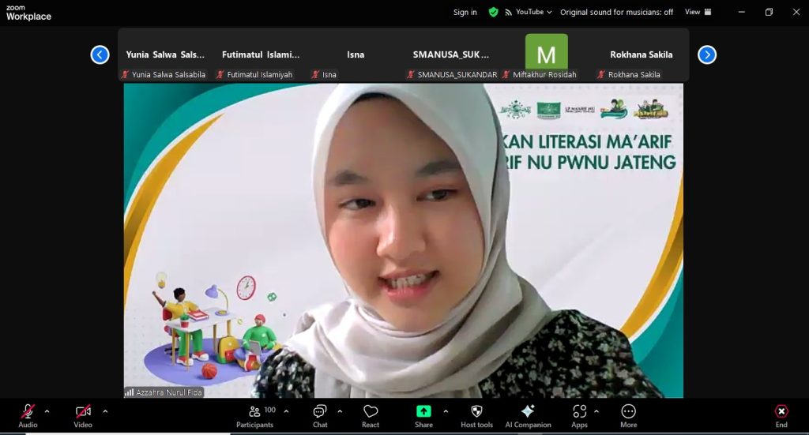Expand share options caret beside Share

click(x=446, y=411)
